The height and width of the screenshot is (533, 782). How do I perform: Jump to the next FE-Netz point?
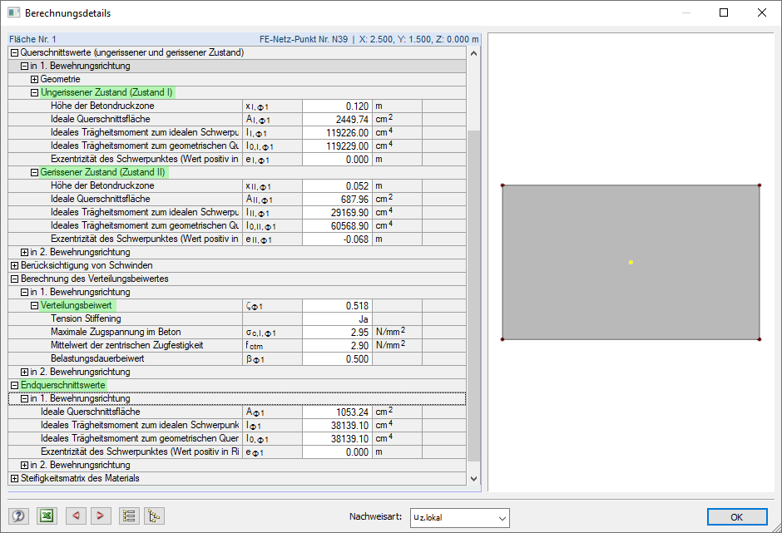pos(100,516)
